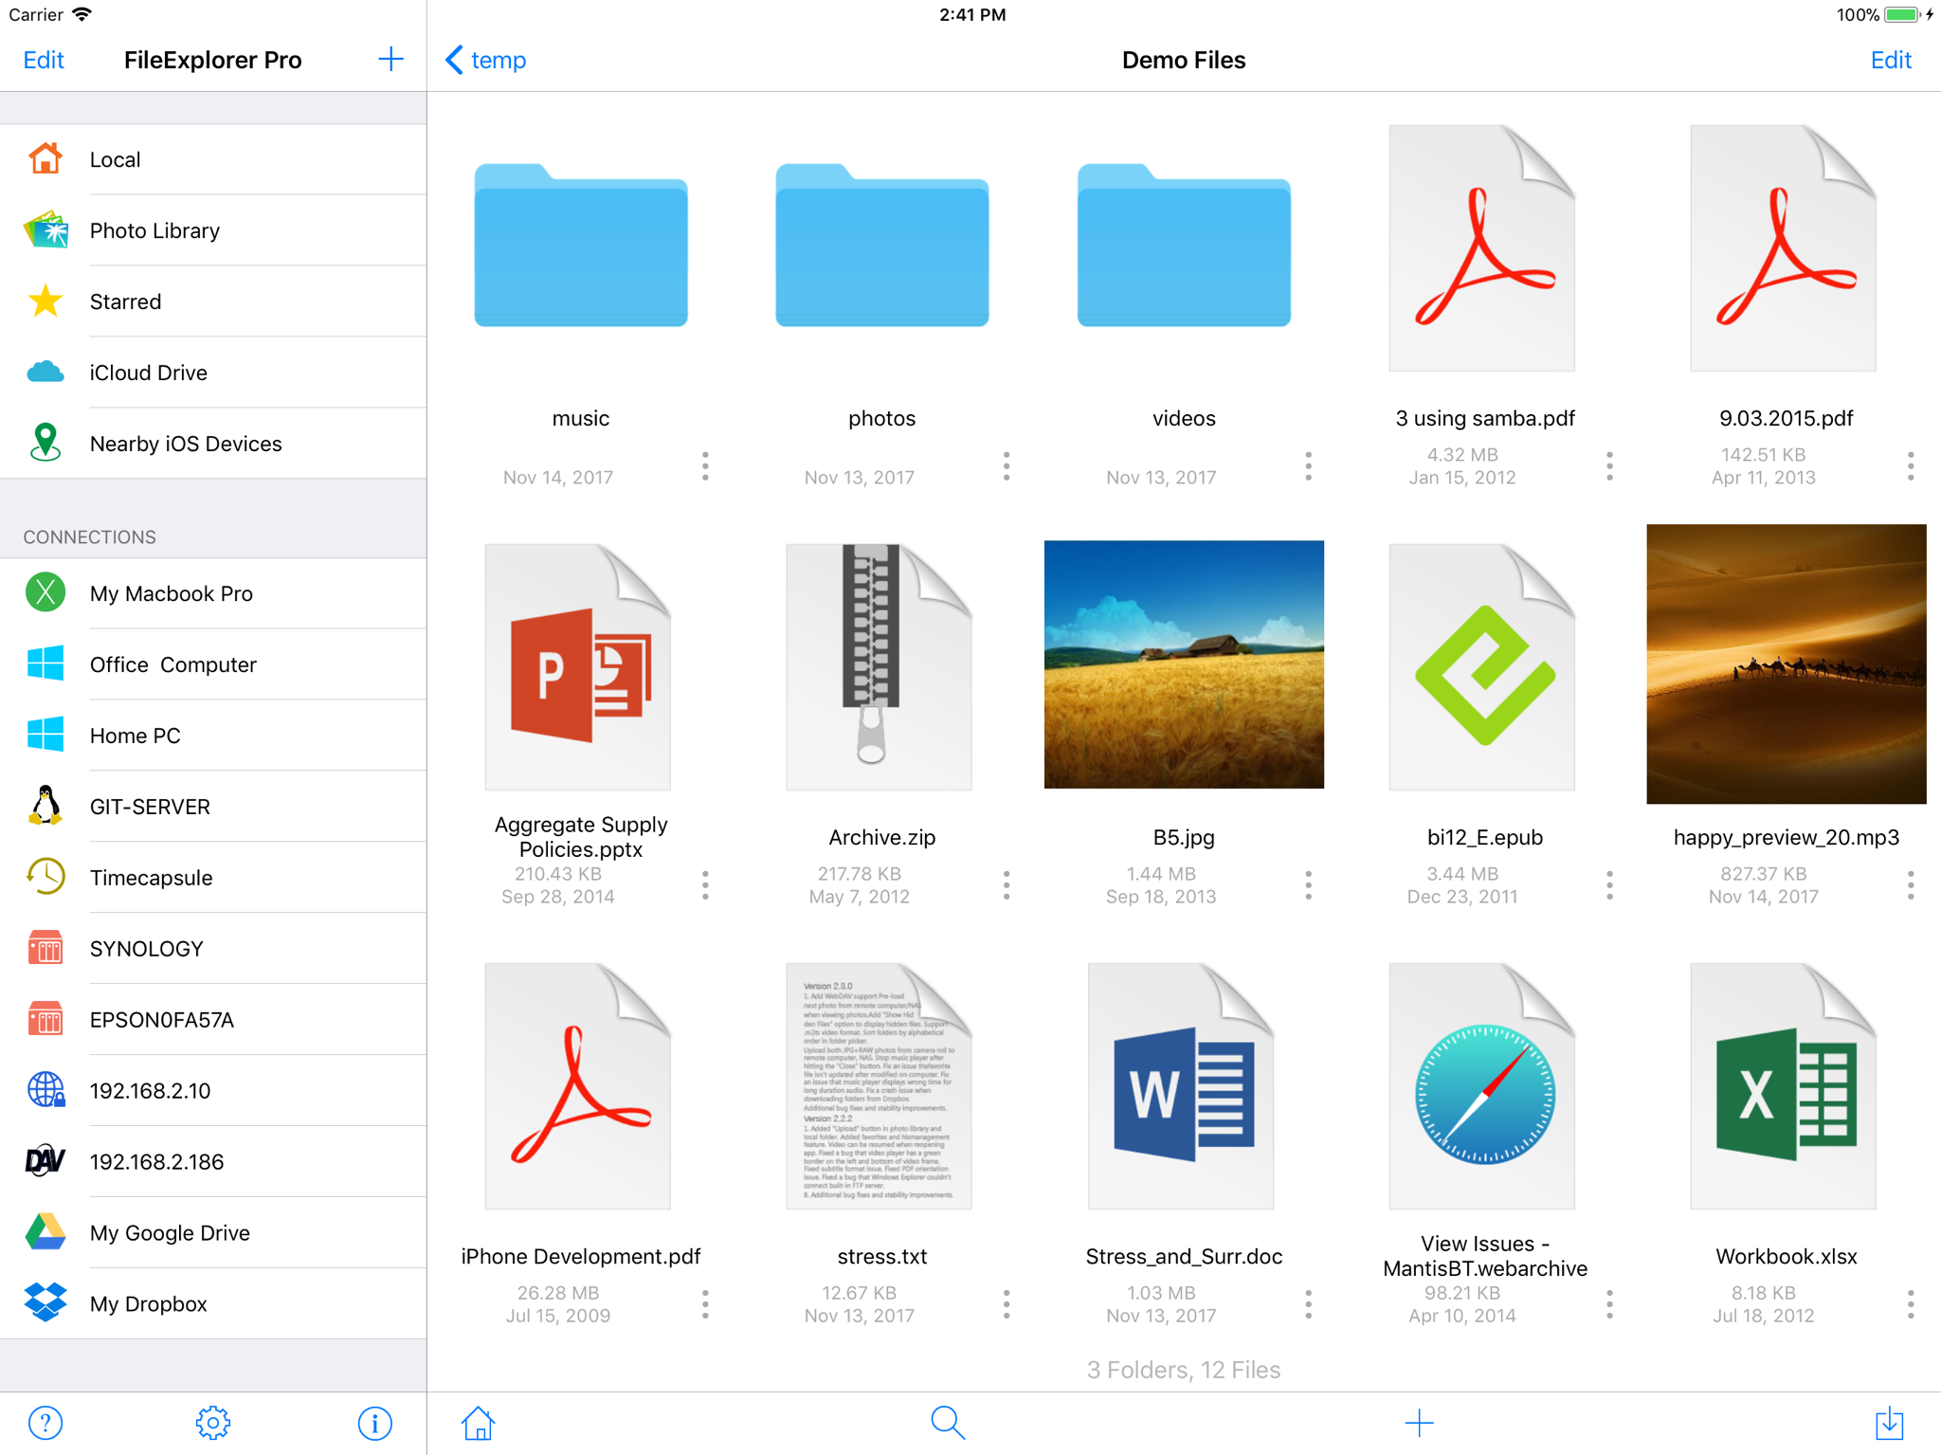Screen dimensions: 1941x1455
Task: Open 9.03.2015.pdf
Action: click(x=1784, y=247)
